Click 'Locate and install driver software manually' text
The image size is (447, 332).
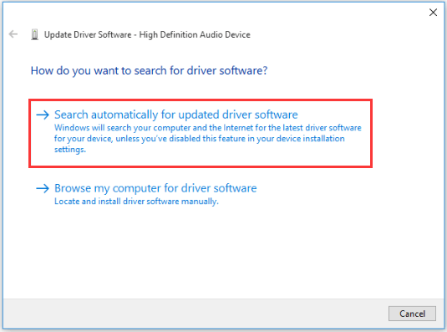[136, 202]
